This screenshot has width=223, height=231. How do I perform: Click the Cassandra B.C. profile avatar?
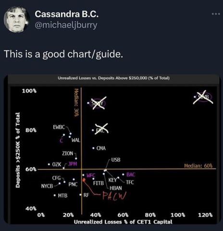[x=16, y=19]
